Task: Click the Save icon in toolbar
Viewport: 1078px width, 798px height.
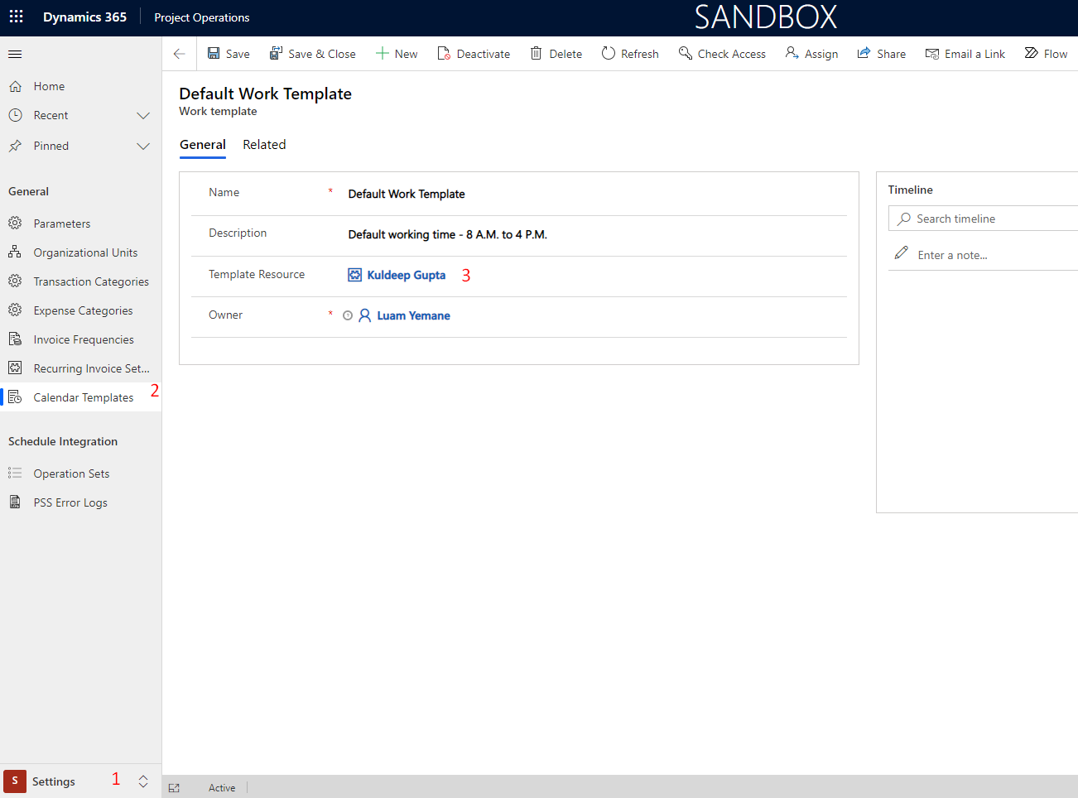Action: click(214, 54)
